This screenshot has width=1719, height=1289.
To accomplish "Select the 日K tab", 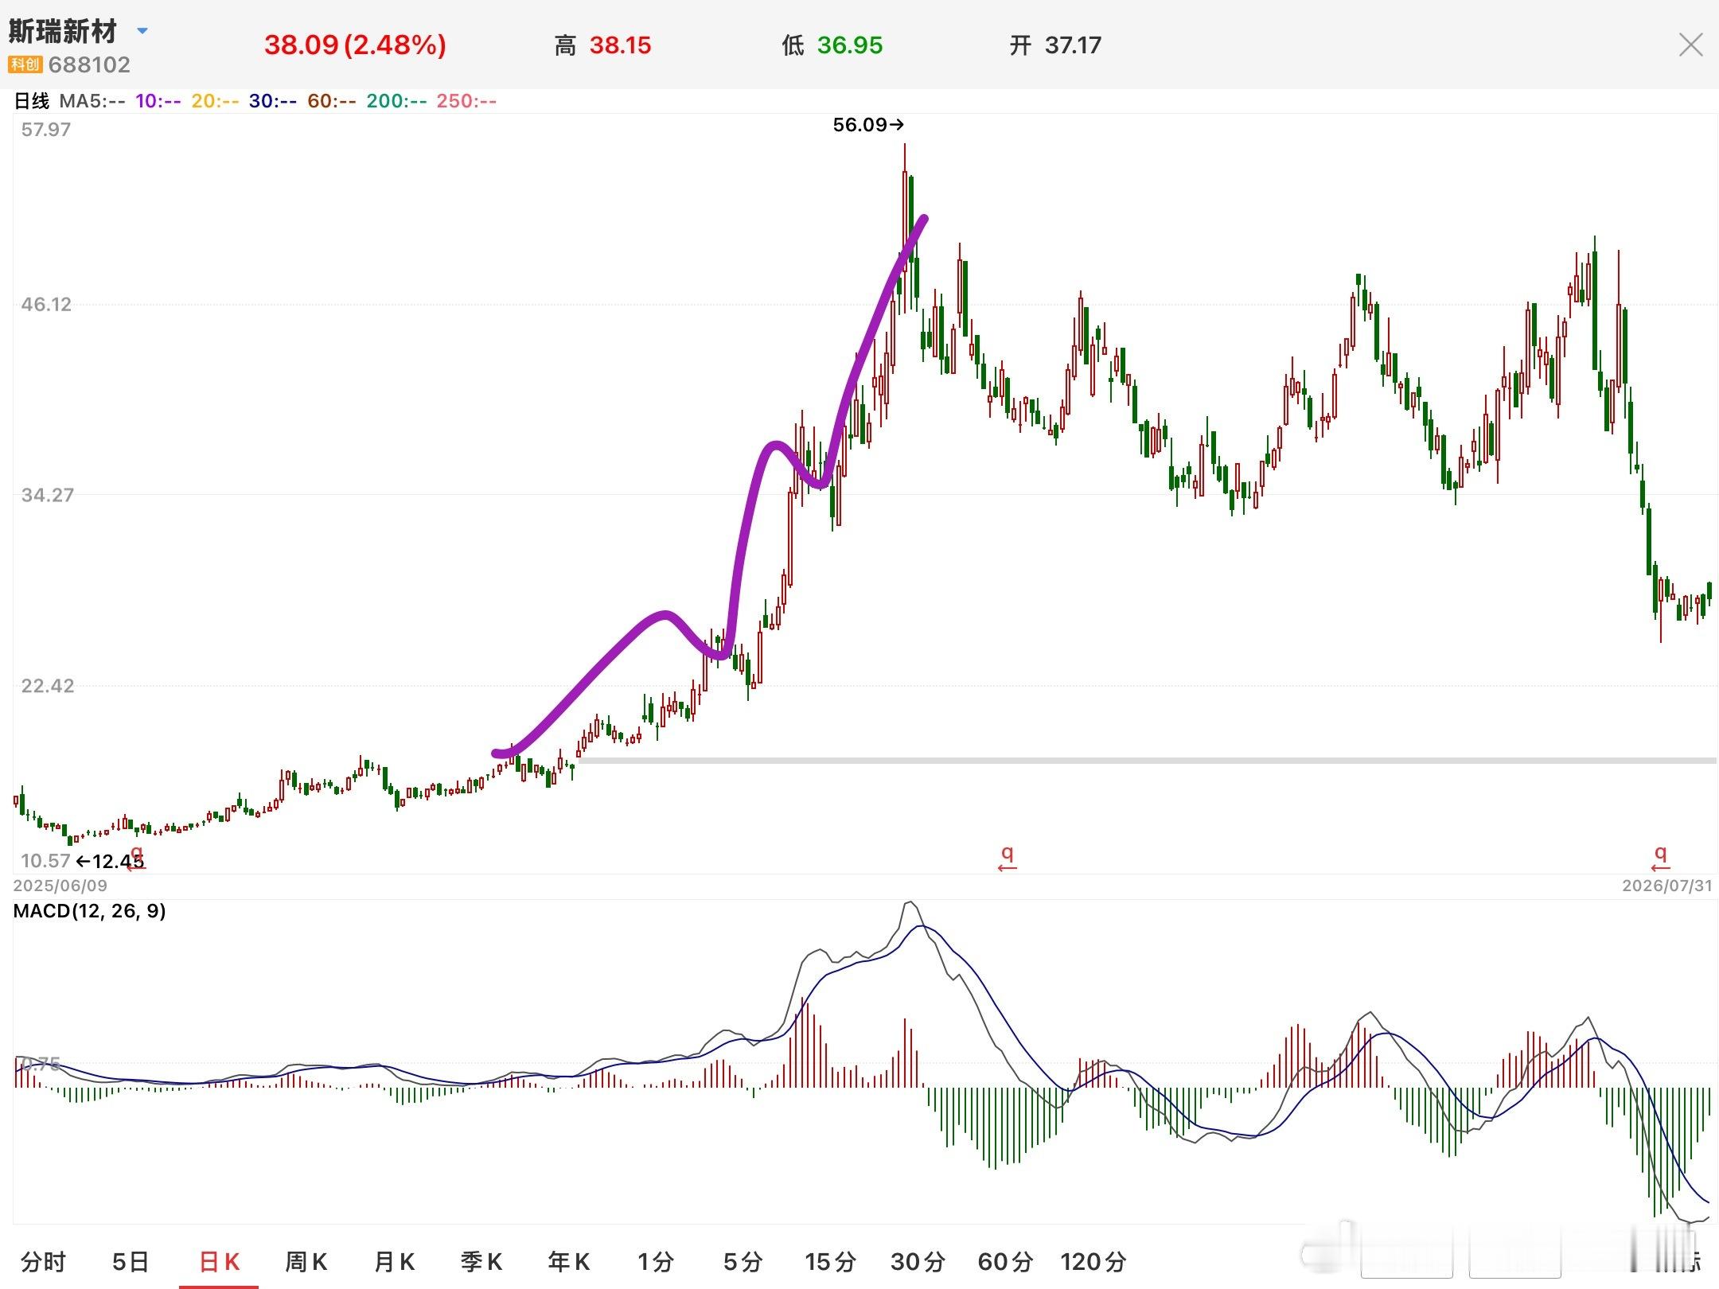I will [x=219, y=1262].
